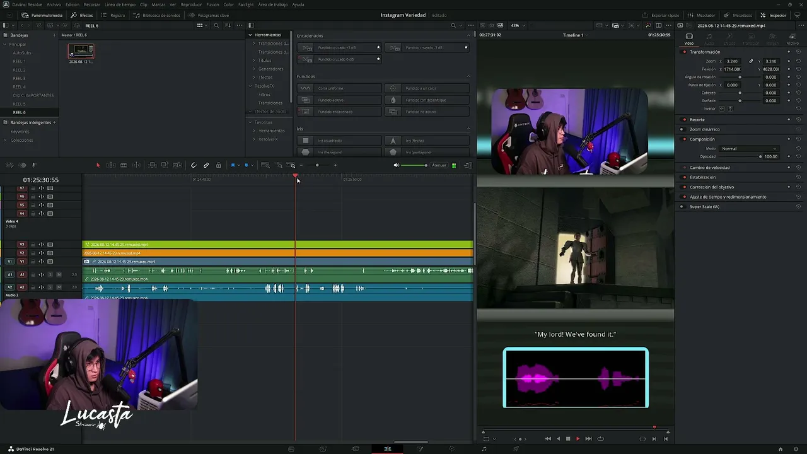This screenshot has width=807, height=454.
Task: Toggle Loop playback in viewer
Action: (x=600, y=439)
